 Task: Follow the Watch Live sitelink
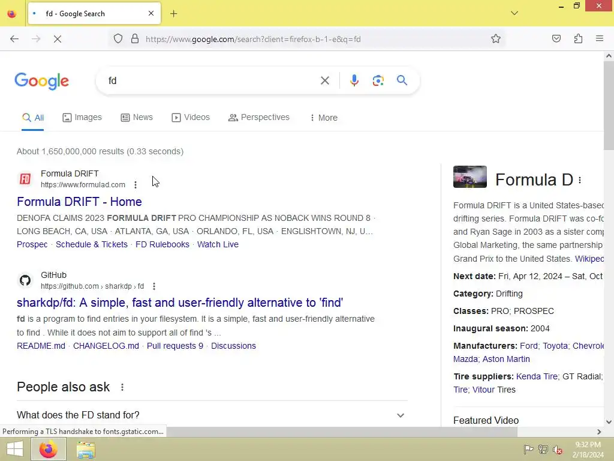pyautogui.click(x=218, y=244)
